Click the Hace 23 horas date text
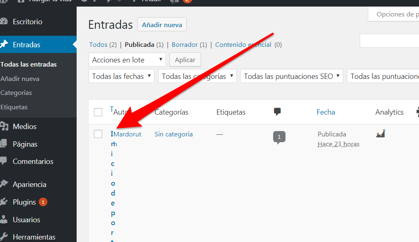Viewport: 419px width, 242px height. (338, 144)
